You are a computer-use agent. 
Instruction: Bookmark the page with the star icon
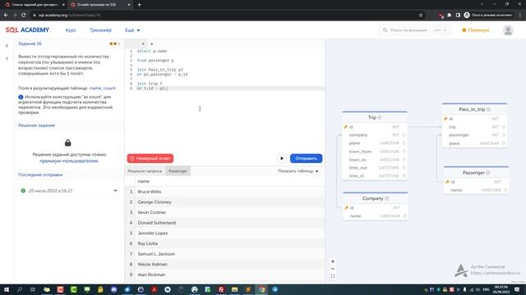[x=421, y=15]
